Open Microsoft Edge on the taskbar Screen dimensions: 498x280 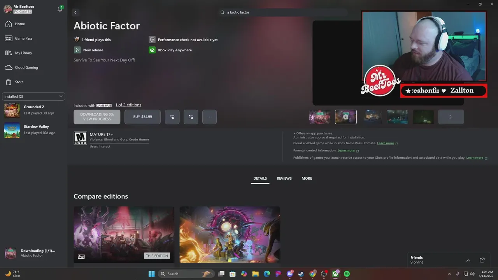click(267, 274)
